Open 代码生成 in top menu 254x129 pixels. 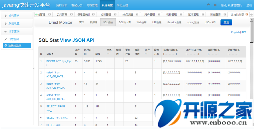click(122, 5)
